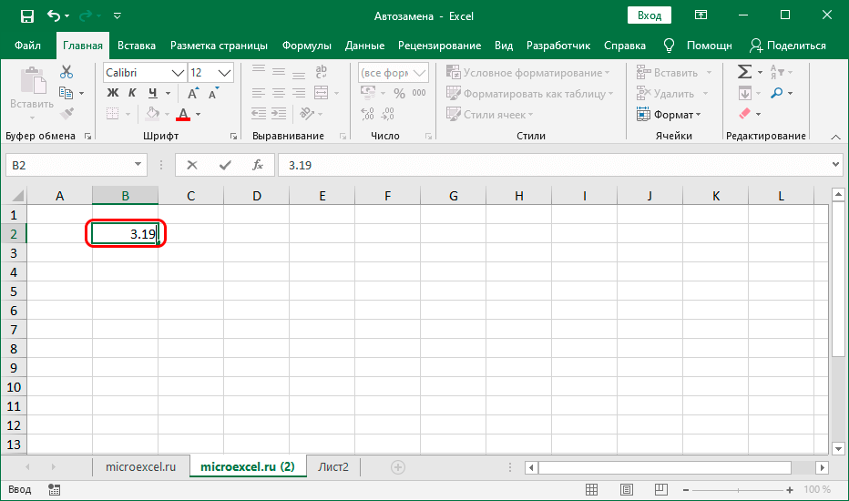Image resolution: width=849 pixels, height=501 pixels.
Task: Cancel the cell entry with X icon
Action: click(x=192, y=165)
